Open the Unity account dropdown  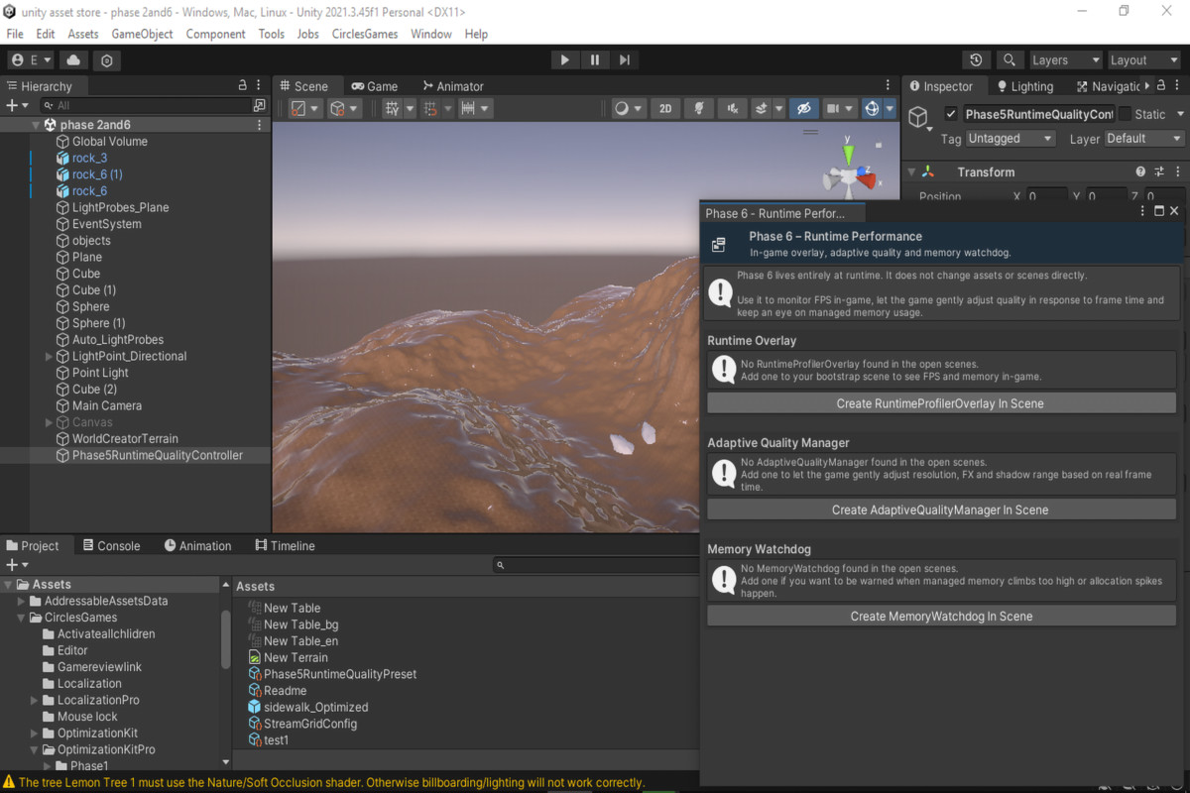(x=32, y=59)
